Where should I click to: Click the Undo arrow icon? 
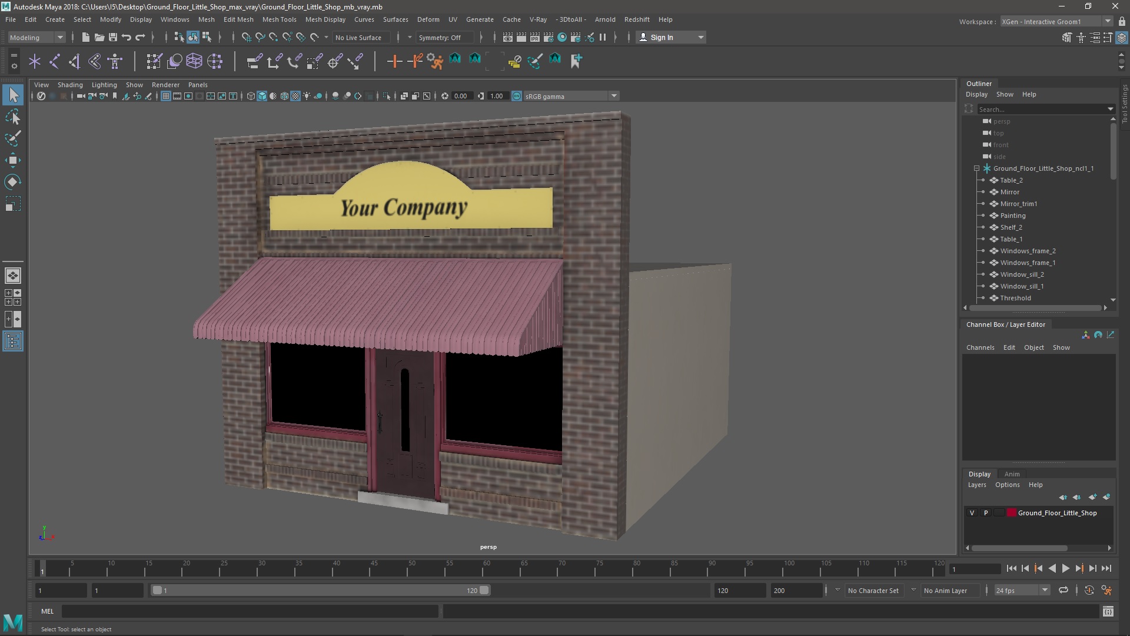click(127, 37)
